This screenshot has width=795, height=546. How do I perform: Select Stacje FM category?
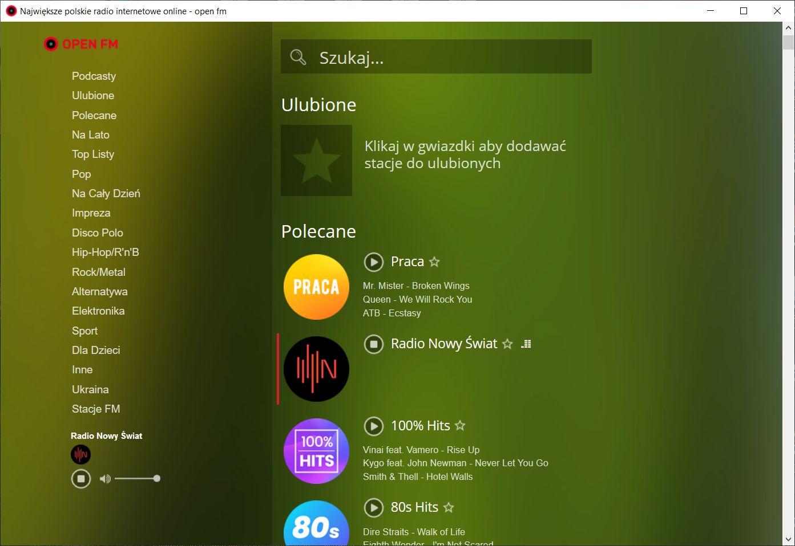point(96,409)
